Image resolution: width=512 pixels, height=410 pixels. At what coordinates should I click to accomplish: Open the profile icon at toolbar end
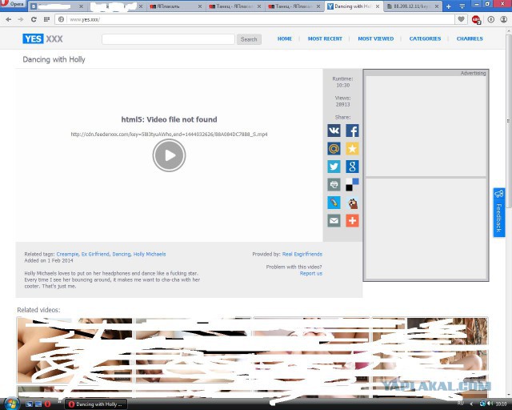click(504, 19)
